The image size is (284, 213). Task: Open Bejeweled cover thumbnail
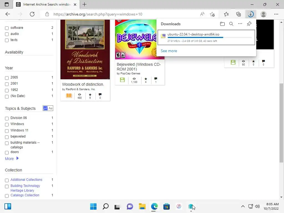(136, 39)
